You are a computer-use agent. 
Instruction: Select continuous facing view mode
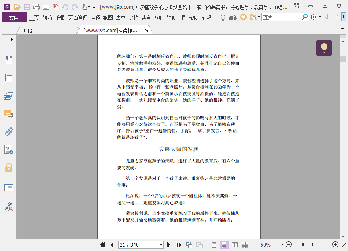point(245,245)
